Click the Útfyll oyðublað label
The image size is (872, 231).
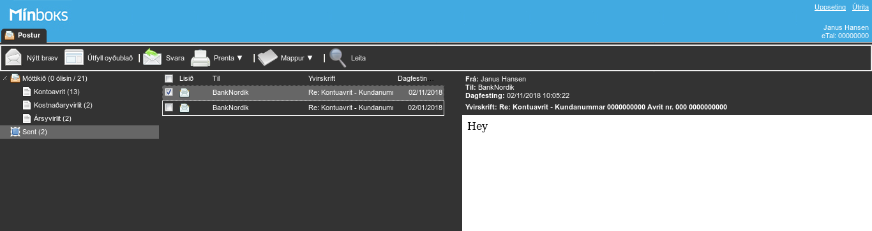[110, 58]
